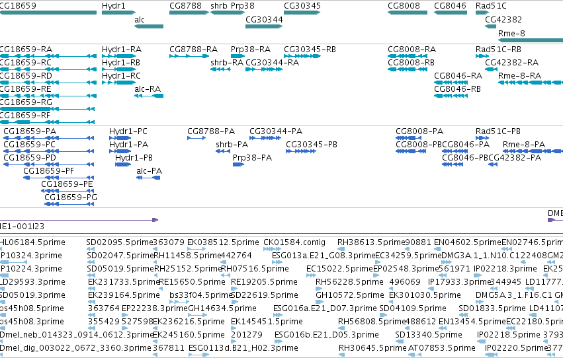Image resolution: width=563 pixels, height=358 pixels.
Task: Open the CG30344-PA protein label
Action: pyautogui.click(x=276, y=131)
